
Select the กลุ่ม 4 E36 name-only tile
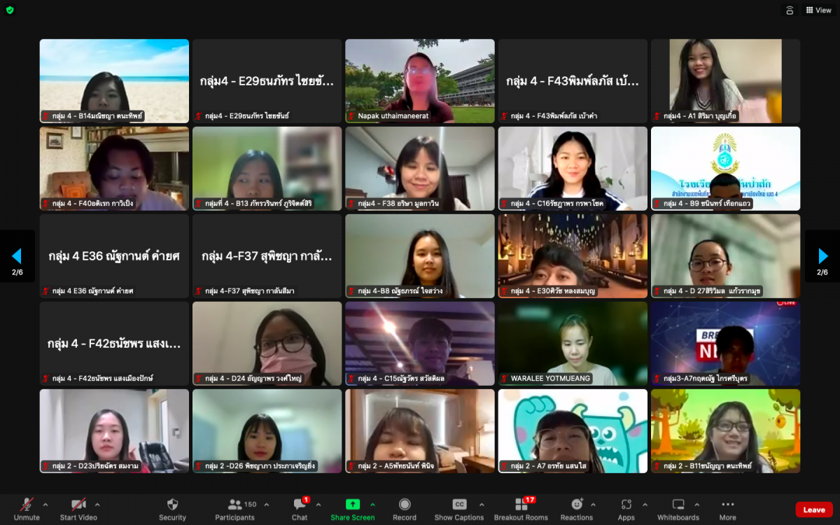coord(114,256)
